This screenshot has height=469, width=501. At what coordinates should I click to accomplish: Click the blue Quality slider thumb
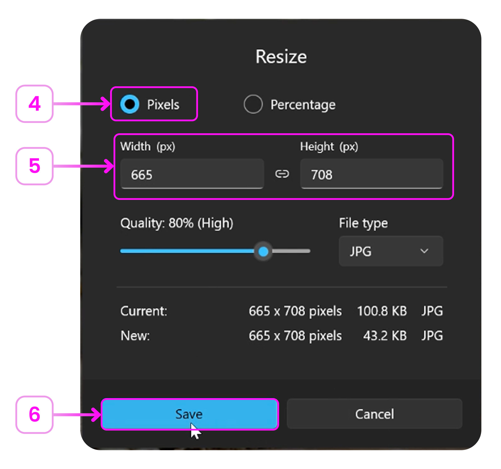pos(263,251)
